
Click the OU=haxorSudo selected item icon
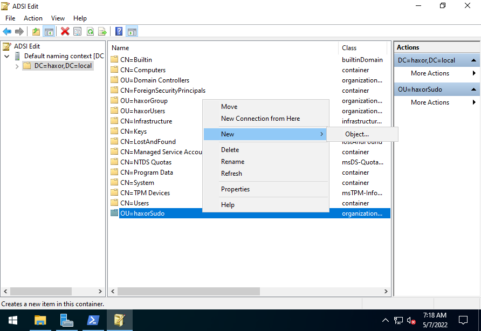point(114,213)
